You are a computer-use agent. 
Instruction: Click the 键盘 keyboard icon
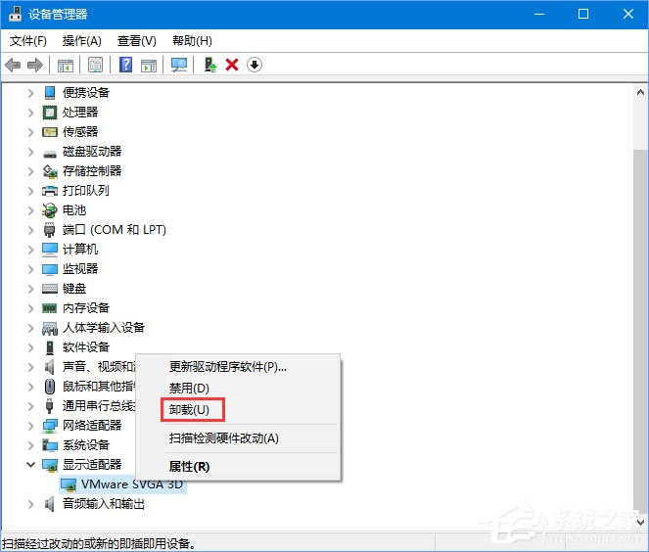click(x=50, y=289)
